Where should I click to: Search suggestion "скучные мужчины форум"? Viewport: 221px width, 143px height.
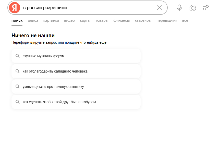pos(44,56)
